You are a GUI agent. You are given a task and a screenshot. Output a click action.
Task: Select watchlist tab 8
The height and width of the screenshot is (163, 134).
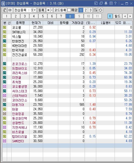[70, 16]
